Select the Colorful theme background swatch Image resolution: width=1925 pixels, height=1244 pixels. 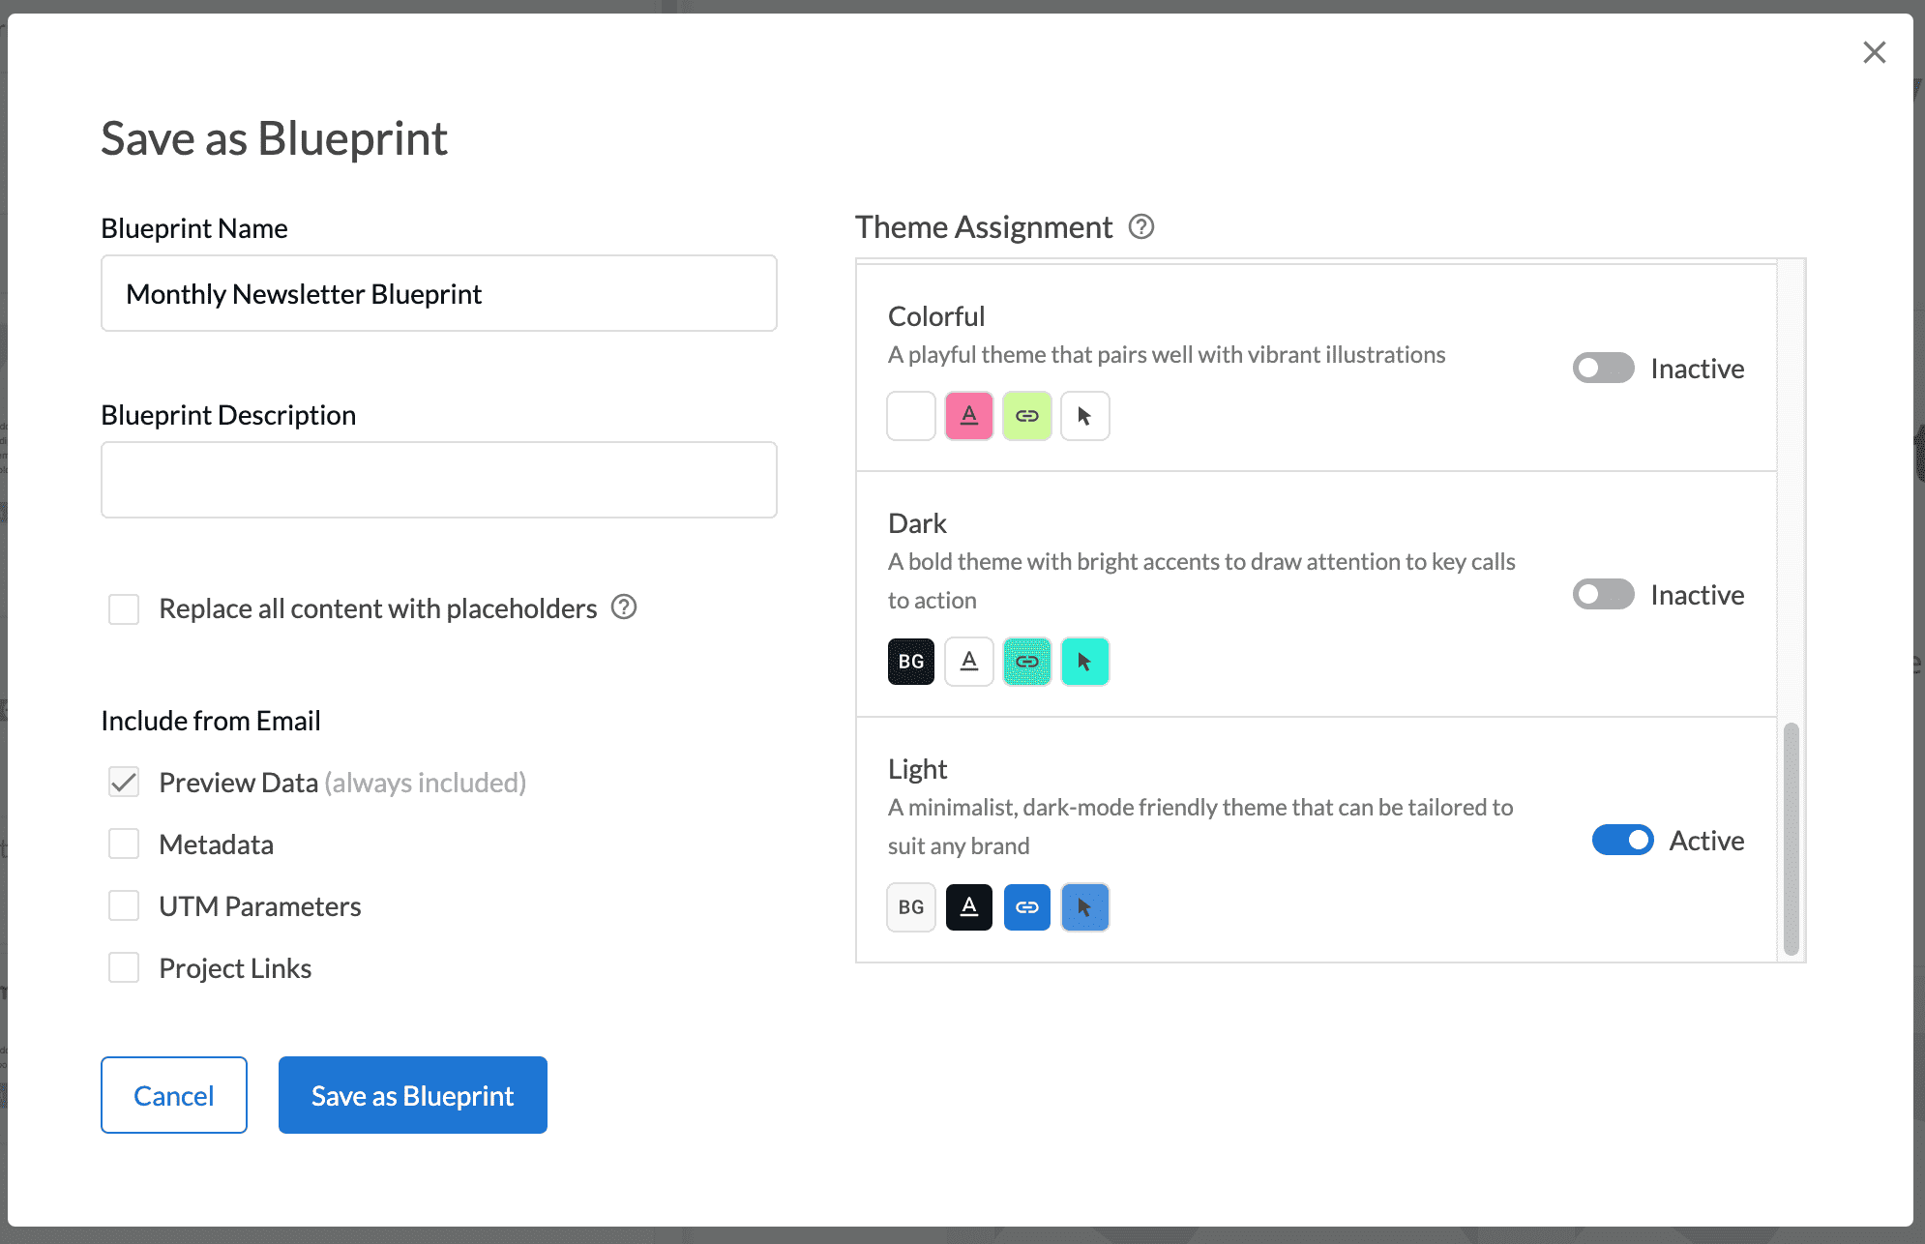911,416
